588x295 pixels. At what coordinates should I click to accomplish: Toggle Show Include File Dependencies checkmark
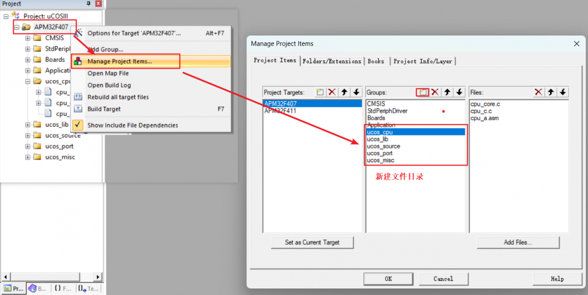point(77,125)
